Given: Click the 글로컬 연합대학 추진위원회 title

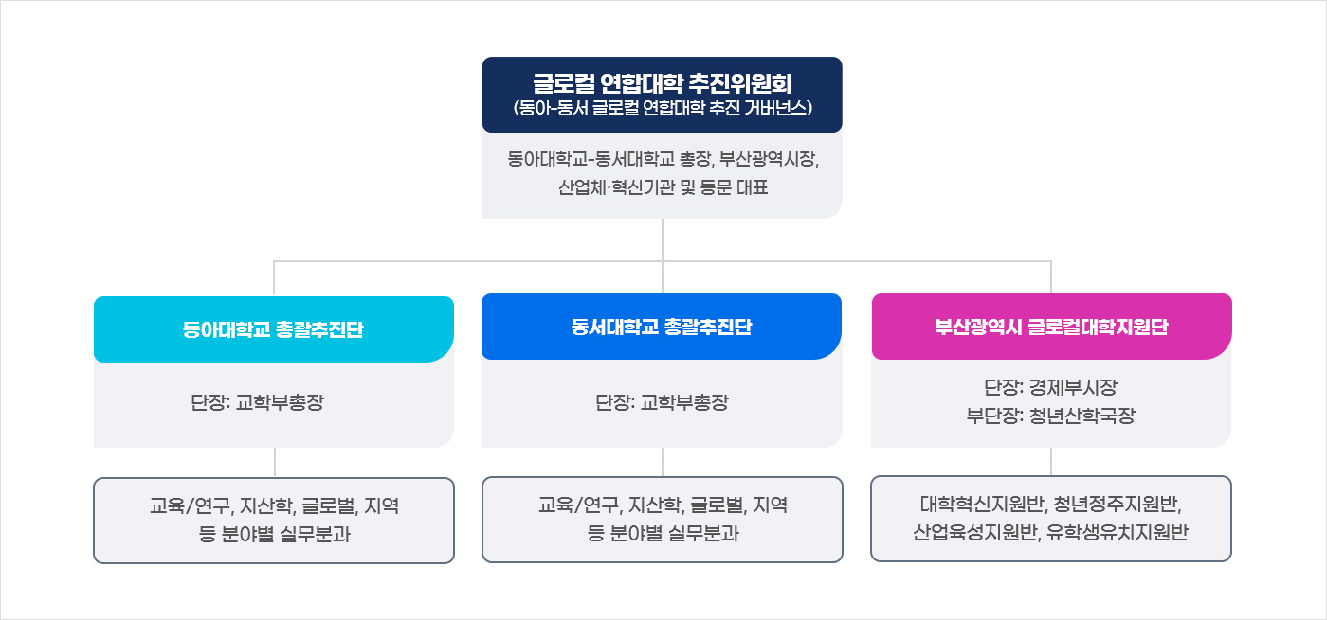Looking at the screenshot, I should click(662, 82).
